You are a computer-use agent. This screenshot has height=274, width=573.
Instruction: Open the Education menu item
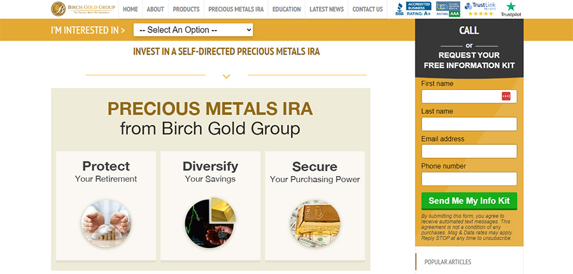pos(286,9)
